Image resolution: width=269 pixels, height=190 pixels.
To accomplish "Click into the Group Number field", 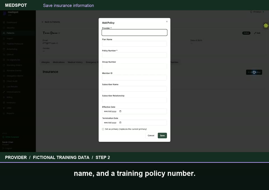I will (134, 66).
